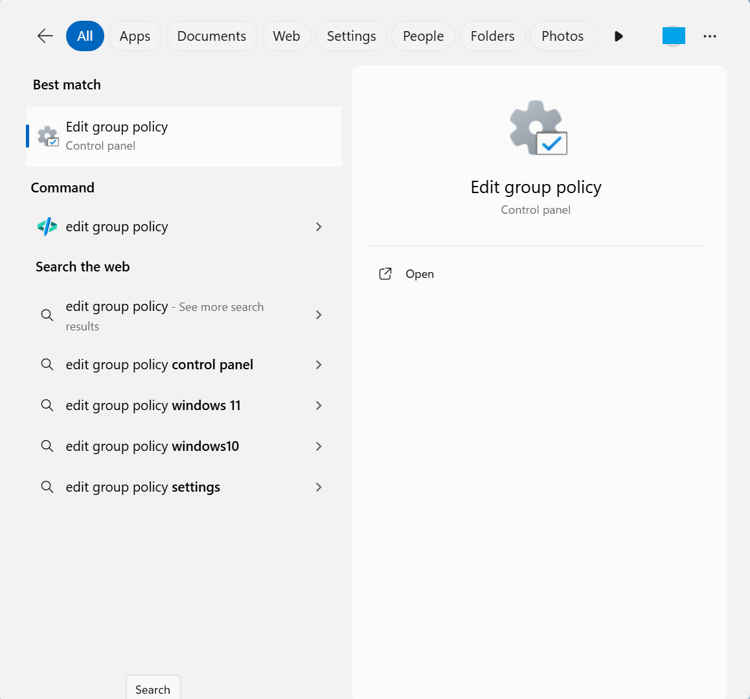Image resolution: width=750 pixels, height=699 pixels.
Task: Switch to the Documents filter tab
Action: pos(211,36)
